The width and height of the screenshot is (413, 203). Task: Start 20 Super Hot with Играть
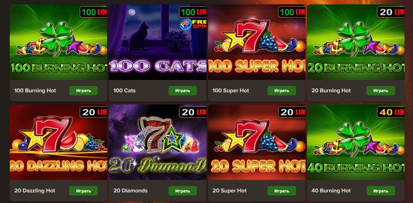pyautogui.click(x=282, y=190)
